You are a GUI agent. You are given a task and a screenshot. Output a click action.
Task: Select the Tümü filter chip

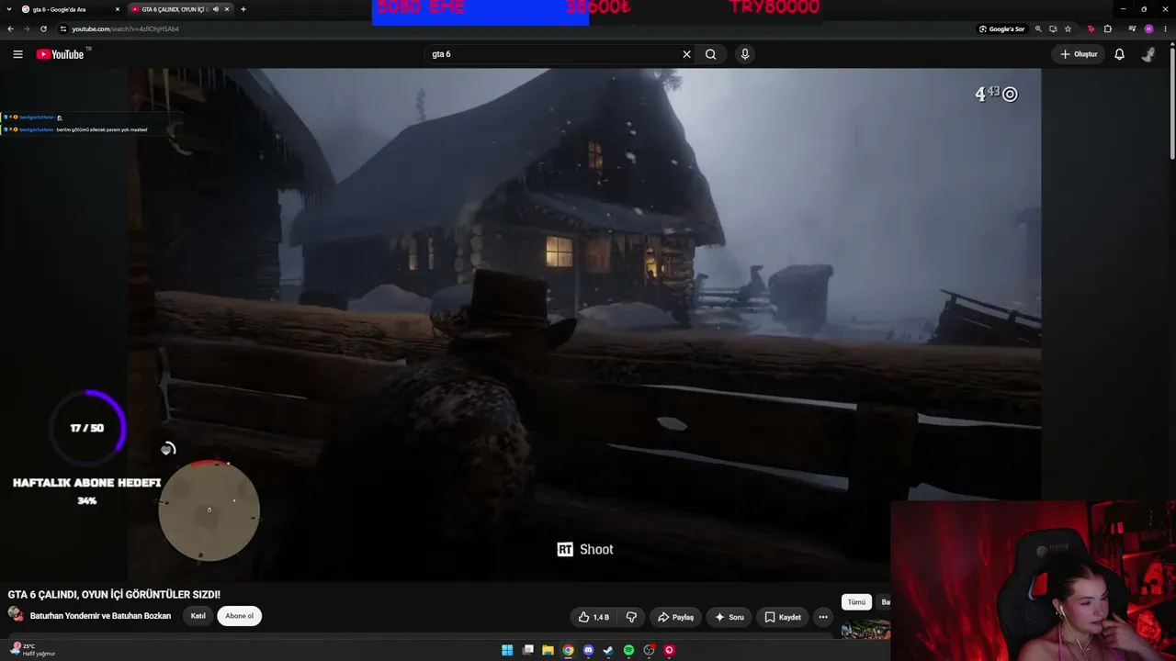tap(856, 602)
